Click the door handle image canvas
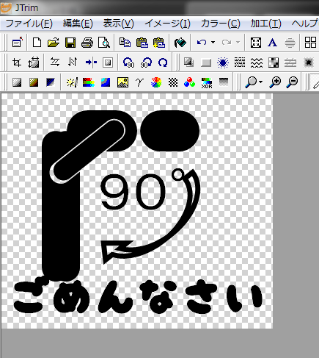 137,211
